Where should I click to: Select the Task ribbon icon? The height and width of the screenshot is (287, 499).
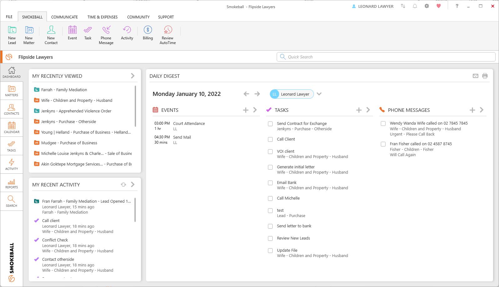pyautogui.click(x=88, y=33)
